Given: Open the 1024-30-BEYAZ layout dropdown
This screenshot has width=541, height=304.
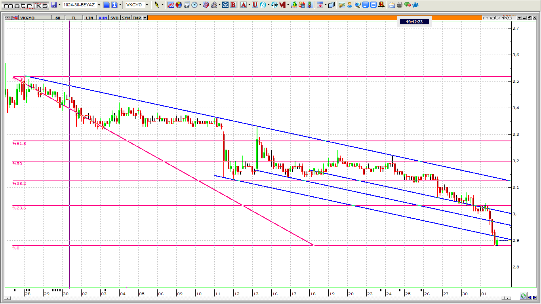Looking at the screenshot, I should click(99, 5).
